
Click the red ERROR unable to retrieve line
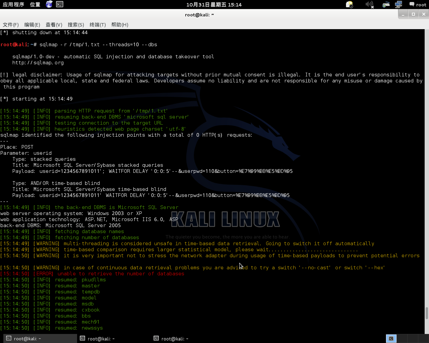click(x=92, y=274)
